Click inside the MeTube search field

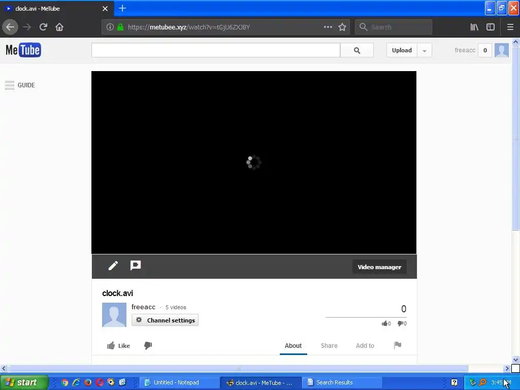click(216, 50)
